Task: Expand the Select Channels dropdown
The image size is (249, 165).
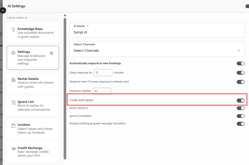Action: pos(157,49)
